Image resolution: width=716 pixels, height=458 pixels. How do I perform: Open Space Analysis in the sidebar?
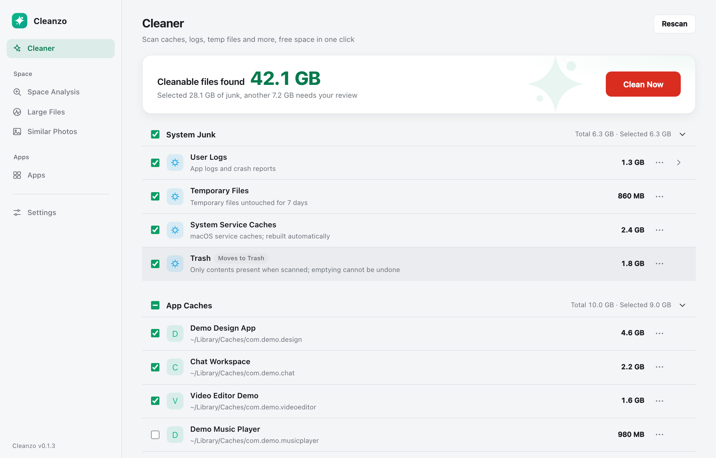point(60,92)
